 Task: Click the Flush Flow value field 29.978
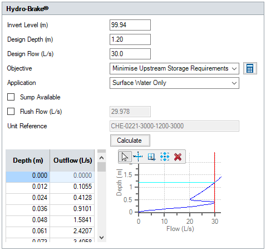click(130, 112)
